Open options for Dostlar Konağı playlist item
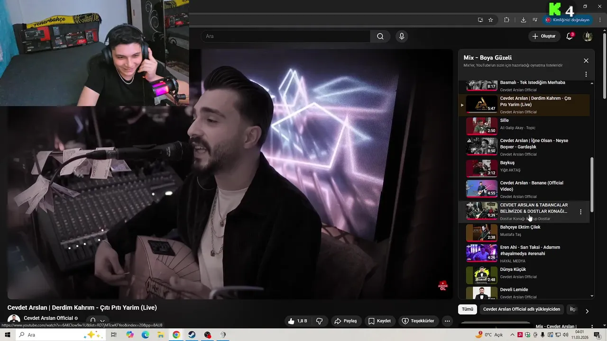The width and height of the screenshot is (607, 341). pos(580,212)
